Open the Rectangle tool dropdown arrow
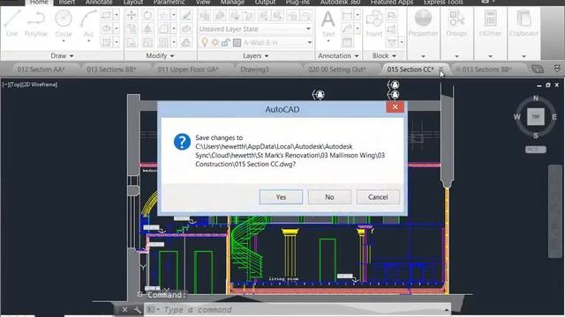 point(117,15)
